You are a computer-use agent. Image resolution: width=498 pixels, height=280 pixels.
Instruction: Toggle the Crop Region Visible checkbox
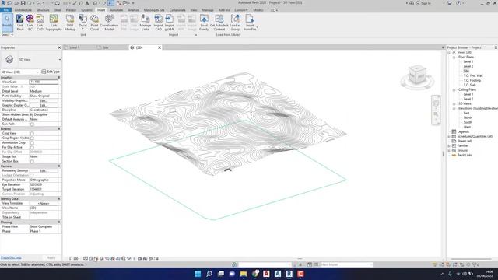click(32, 138)
